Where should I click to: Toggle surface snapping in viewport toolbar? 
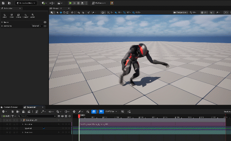pos(103,13)
